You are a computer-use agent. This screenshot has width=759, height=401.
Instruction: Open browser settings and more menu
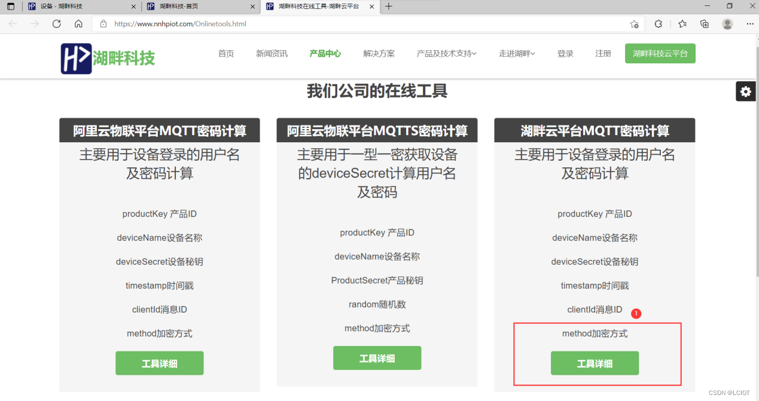pyautogui.click(x=750, y=24)
